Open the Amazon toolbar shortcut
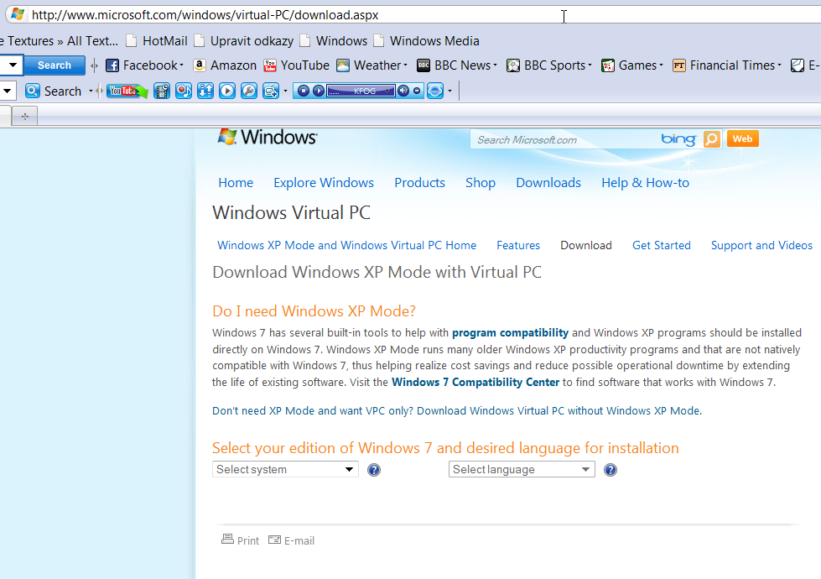821x579 pixels. tap(225, 65)
